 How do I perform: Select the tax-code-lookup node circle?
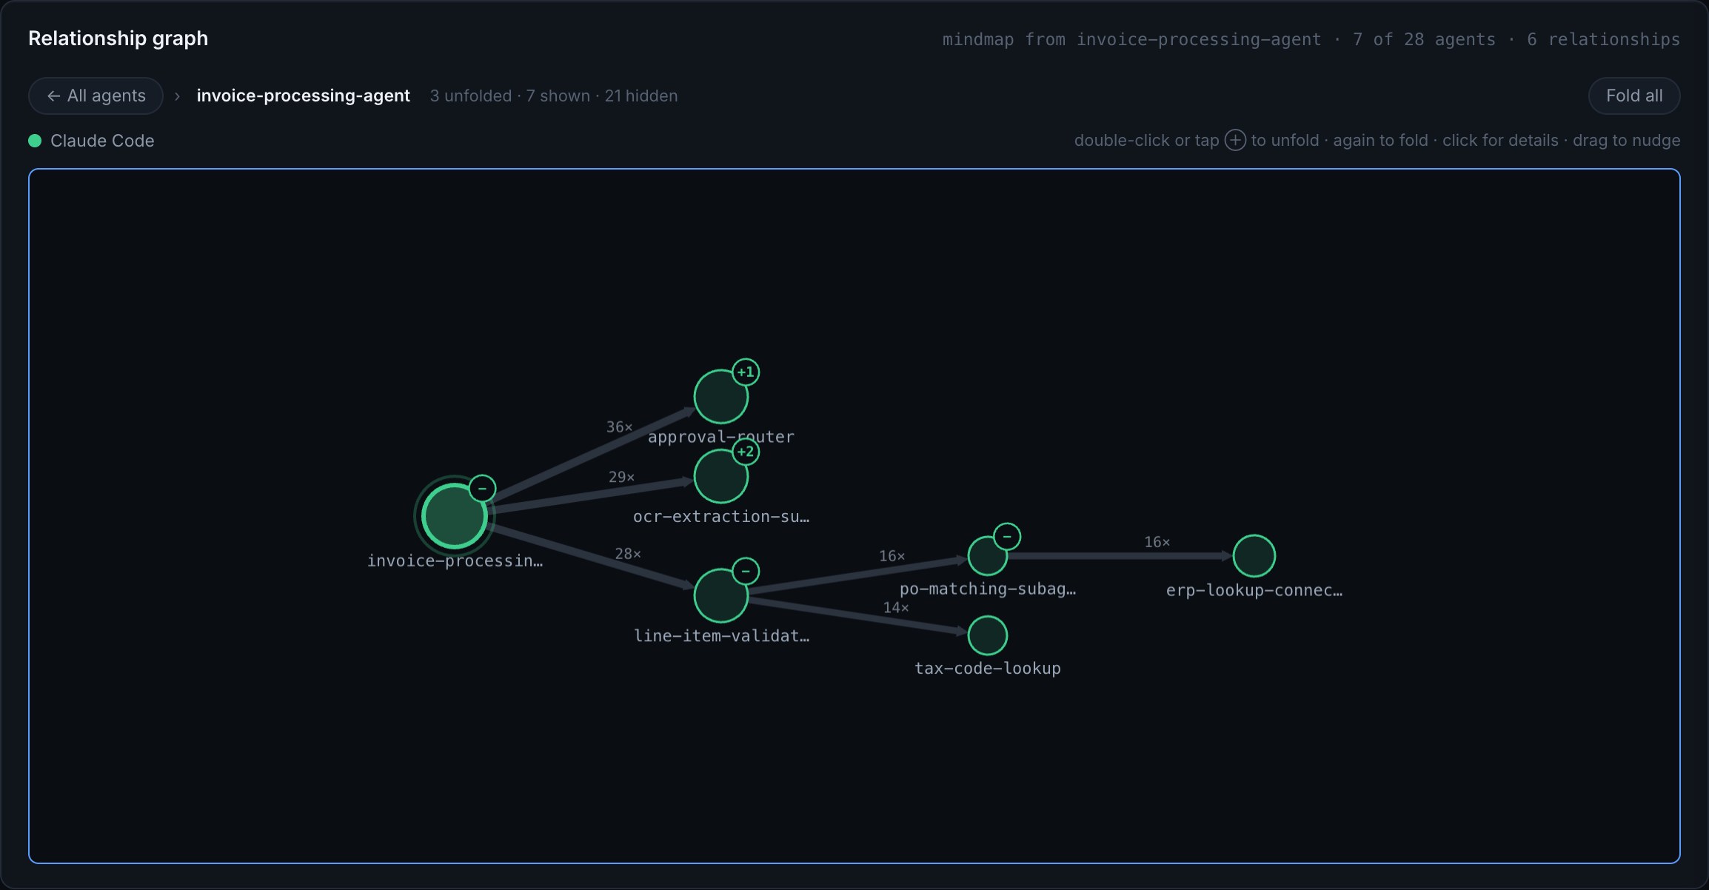point(988,635)
